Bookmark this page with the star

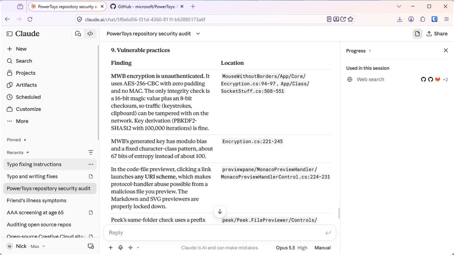coord(351,19)
